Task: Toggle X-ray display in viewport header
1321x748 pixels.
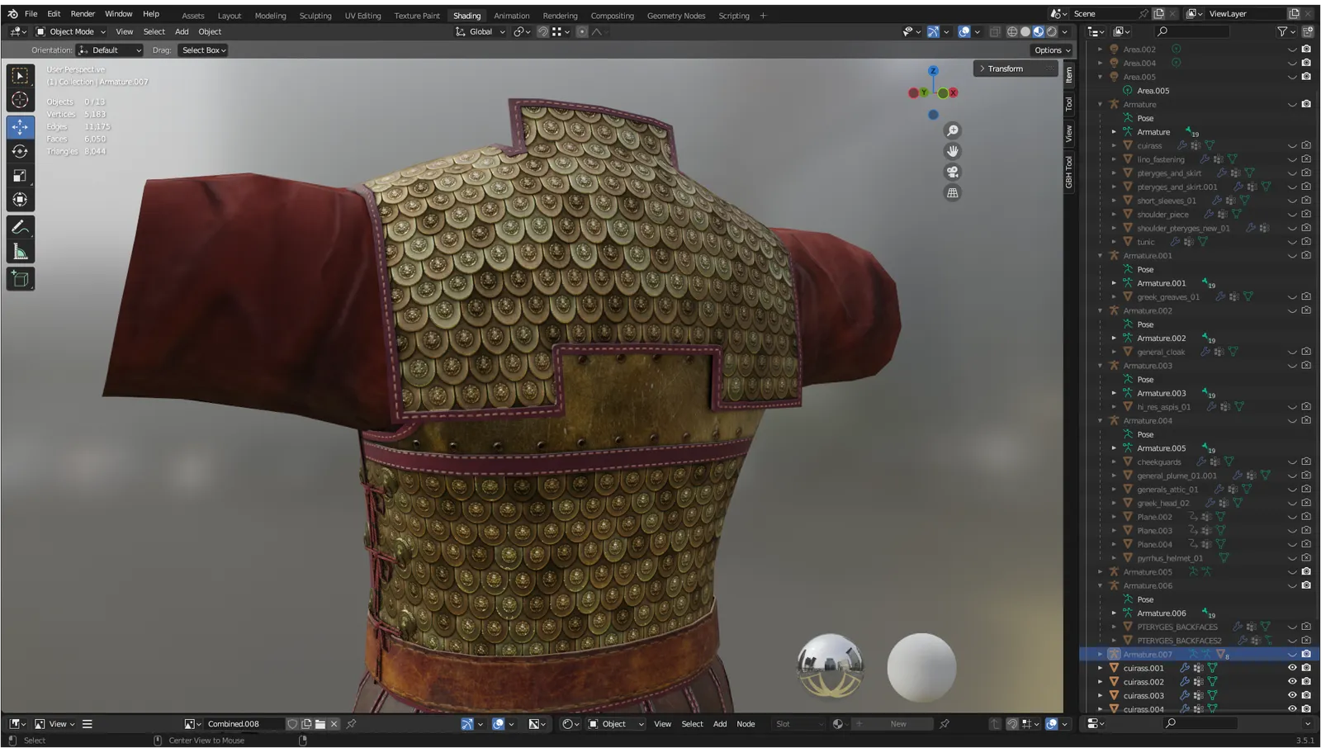Action: pos(995,31)
